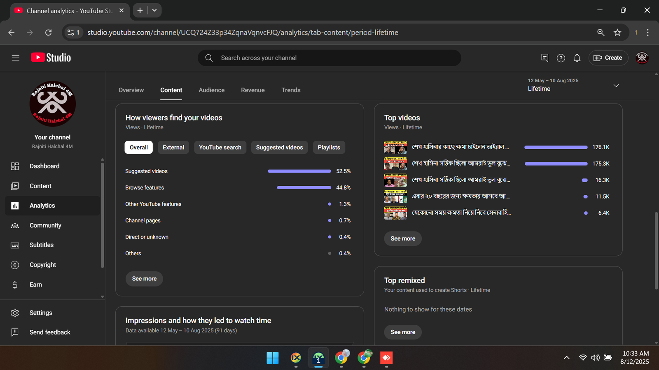The width and height of the screenshot is (659, 370).
Task: Click the browser address bar URL
Action: [243, 32]
